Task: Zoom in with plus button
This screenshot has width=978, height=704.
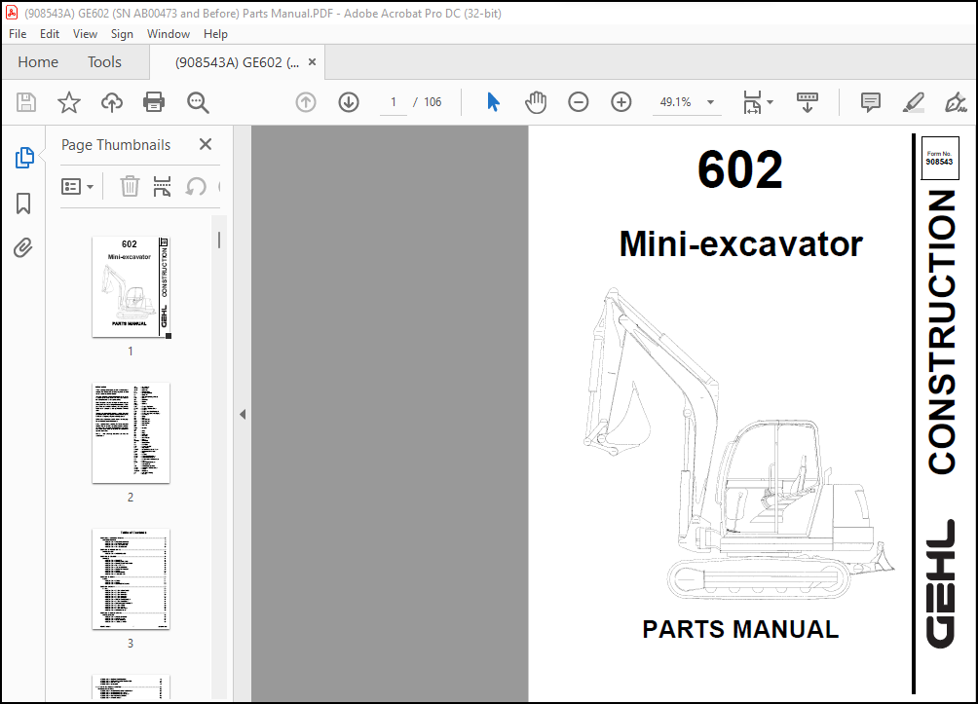Action: [x=621, y=102]
